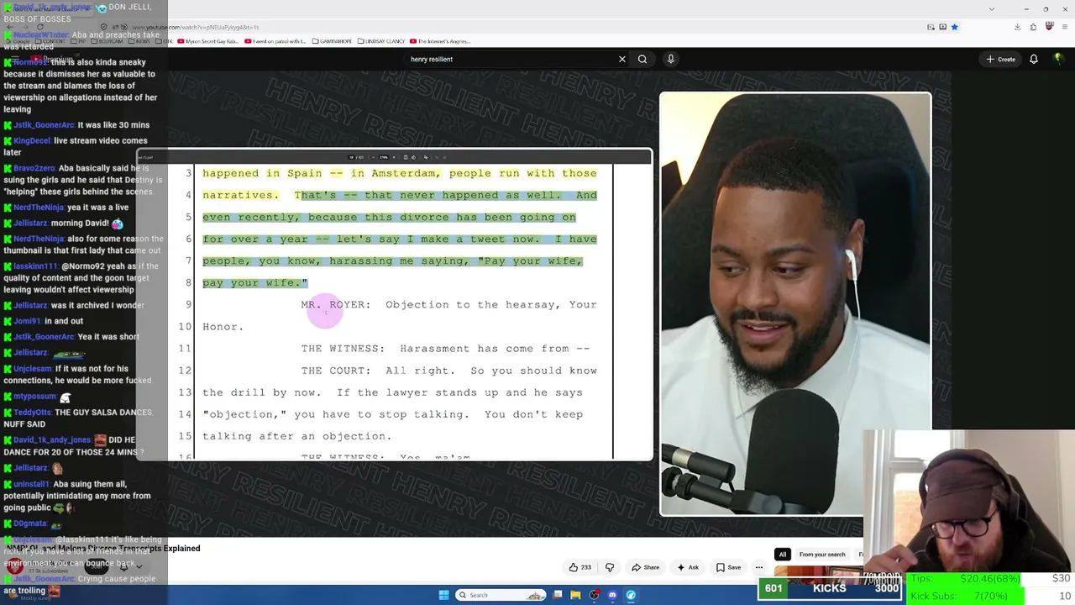Click chat username KingDecel
Image resolution: width=1075 pixels, height=605 pixels.
[x=32, y=141]
